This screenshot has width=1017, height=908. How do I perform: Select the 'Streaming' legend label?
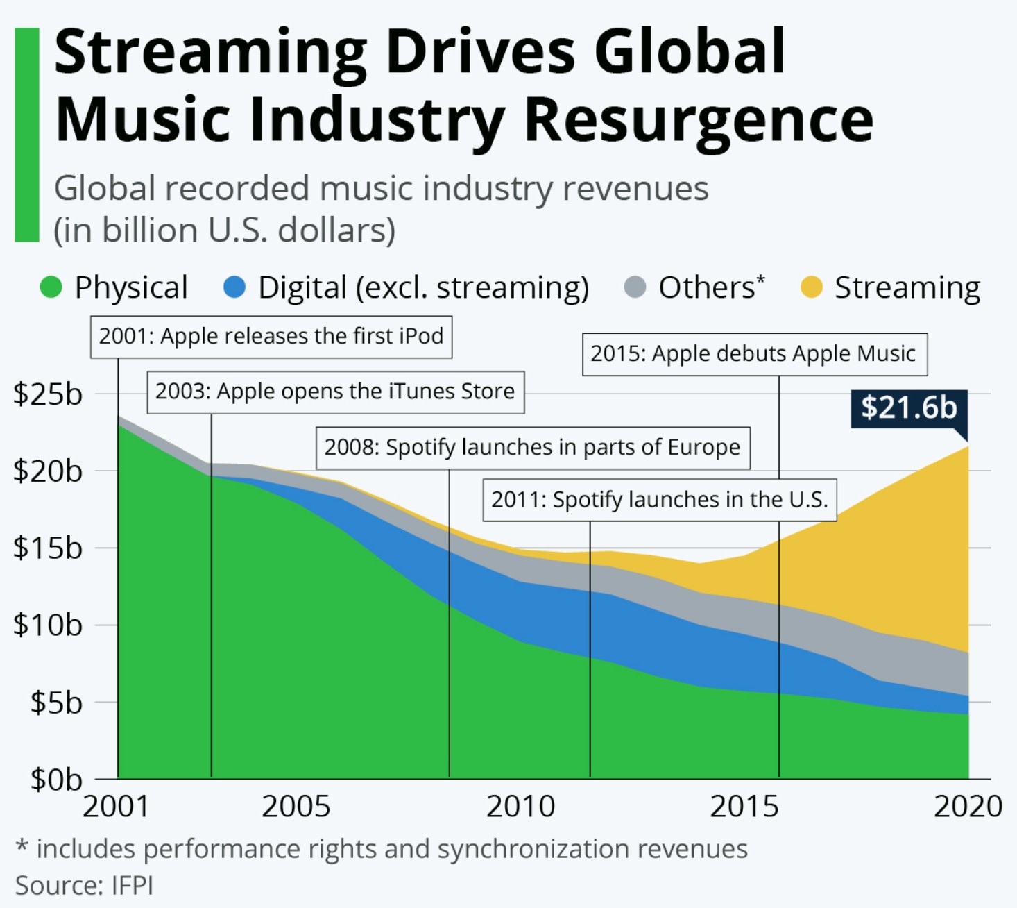pyautogui.click(x=907, y=288)
